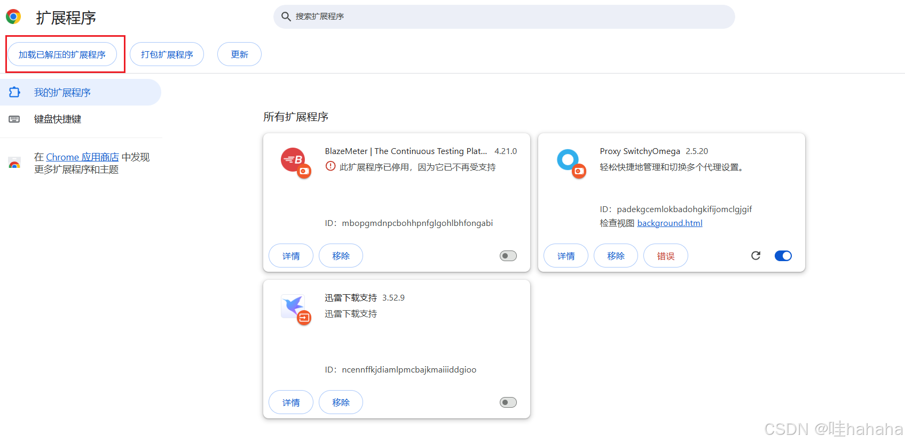Click the Proxy SwitchyOmega extension icon

coord(568,160)
